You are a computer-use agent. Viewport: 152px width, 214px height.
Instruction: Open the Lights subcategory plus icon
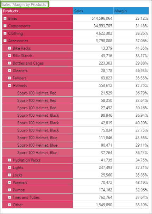[x=9, y=167]
